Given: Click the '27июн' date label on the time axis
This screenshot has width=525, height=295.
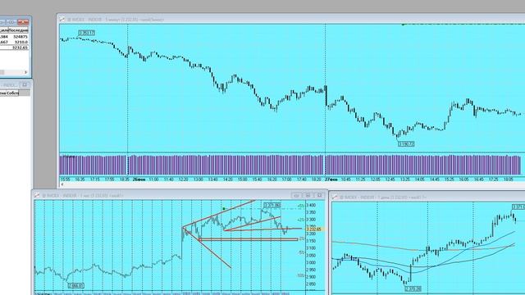Looking at the screenshot, I should 331,179.
